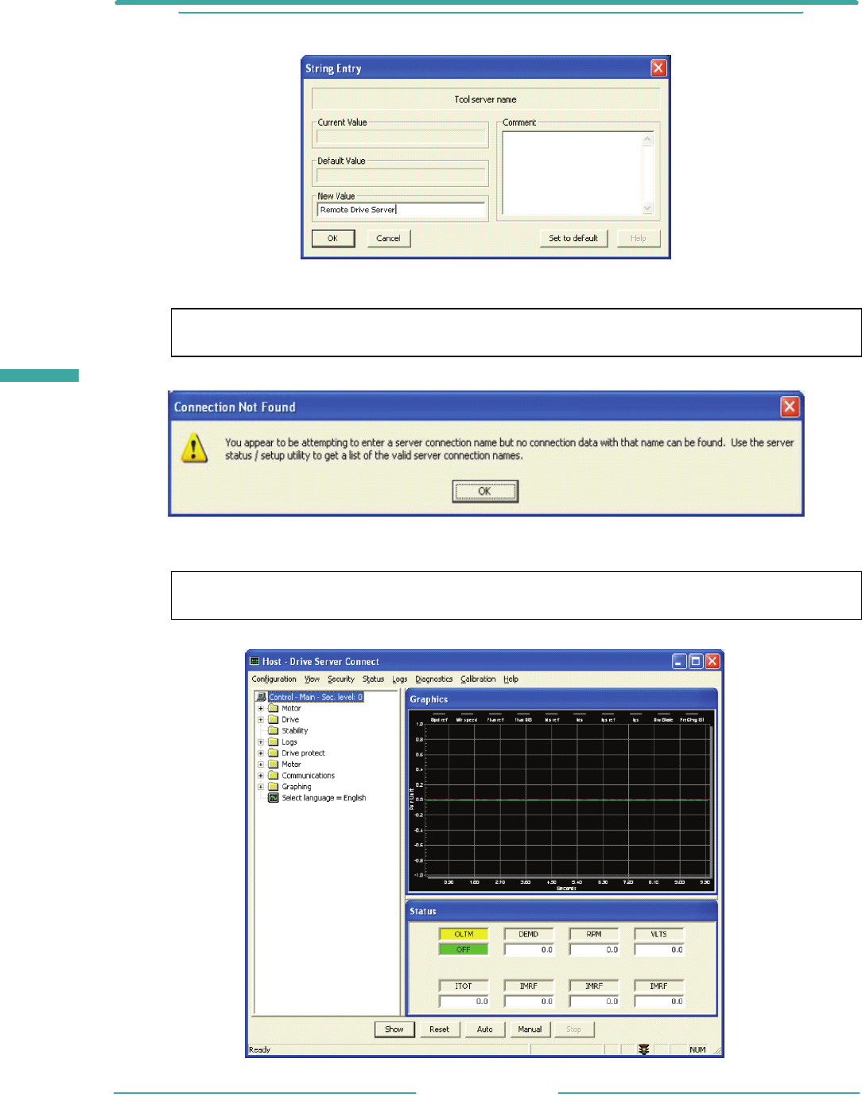Click the RPM status label
862x1109 pixels.
(594, 934)
